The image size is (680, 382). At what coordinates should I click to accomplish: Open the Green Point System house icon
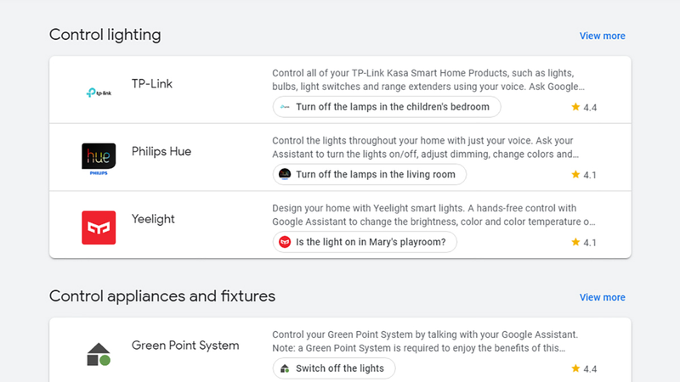99,354
